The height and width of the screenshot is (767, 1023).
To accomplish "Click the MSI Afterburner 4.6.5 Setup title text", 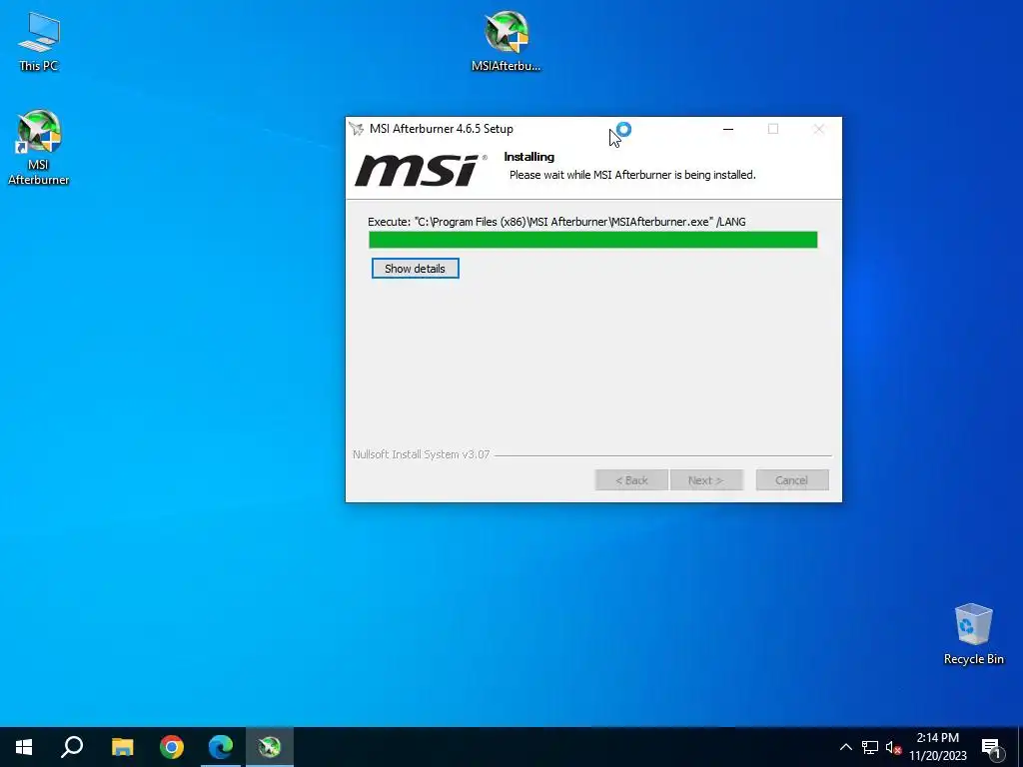I will pos(441,129).
